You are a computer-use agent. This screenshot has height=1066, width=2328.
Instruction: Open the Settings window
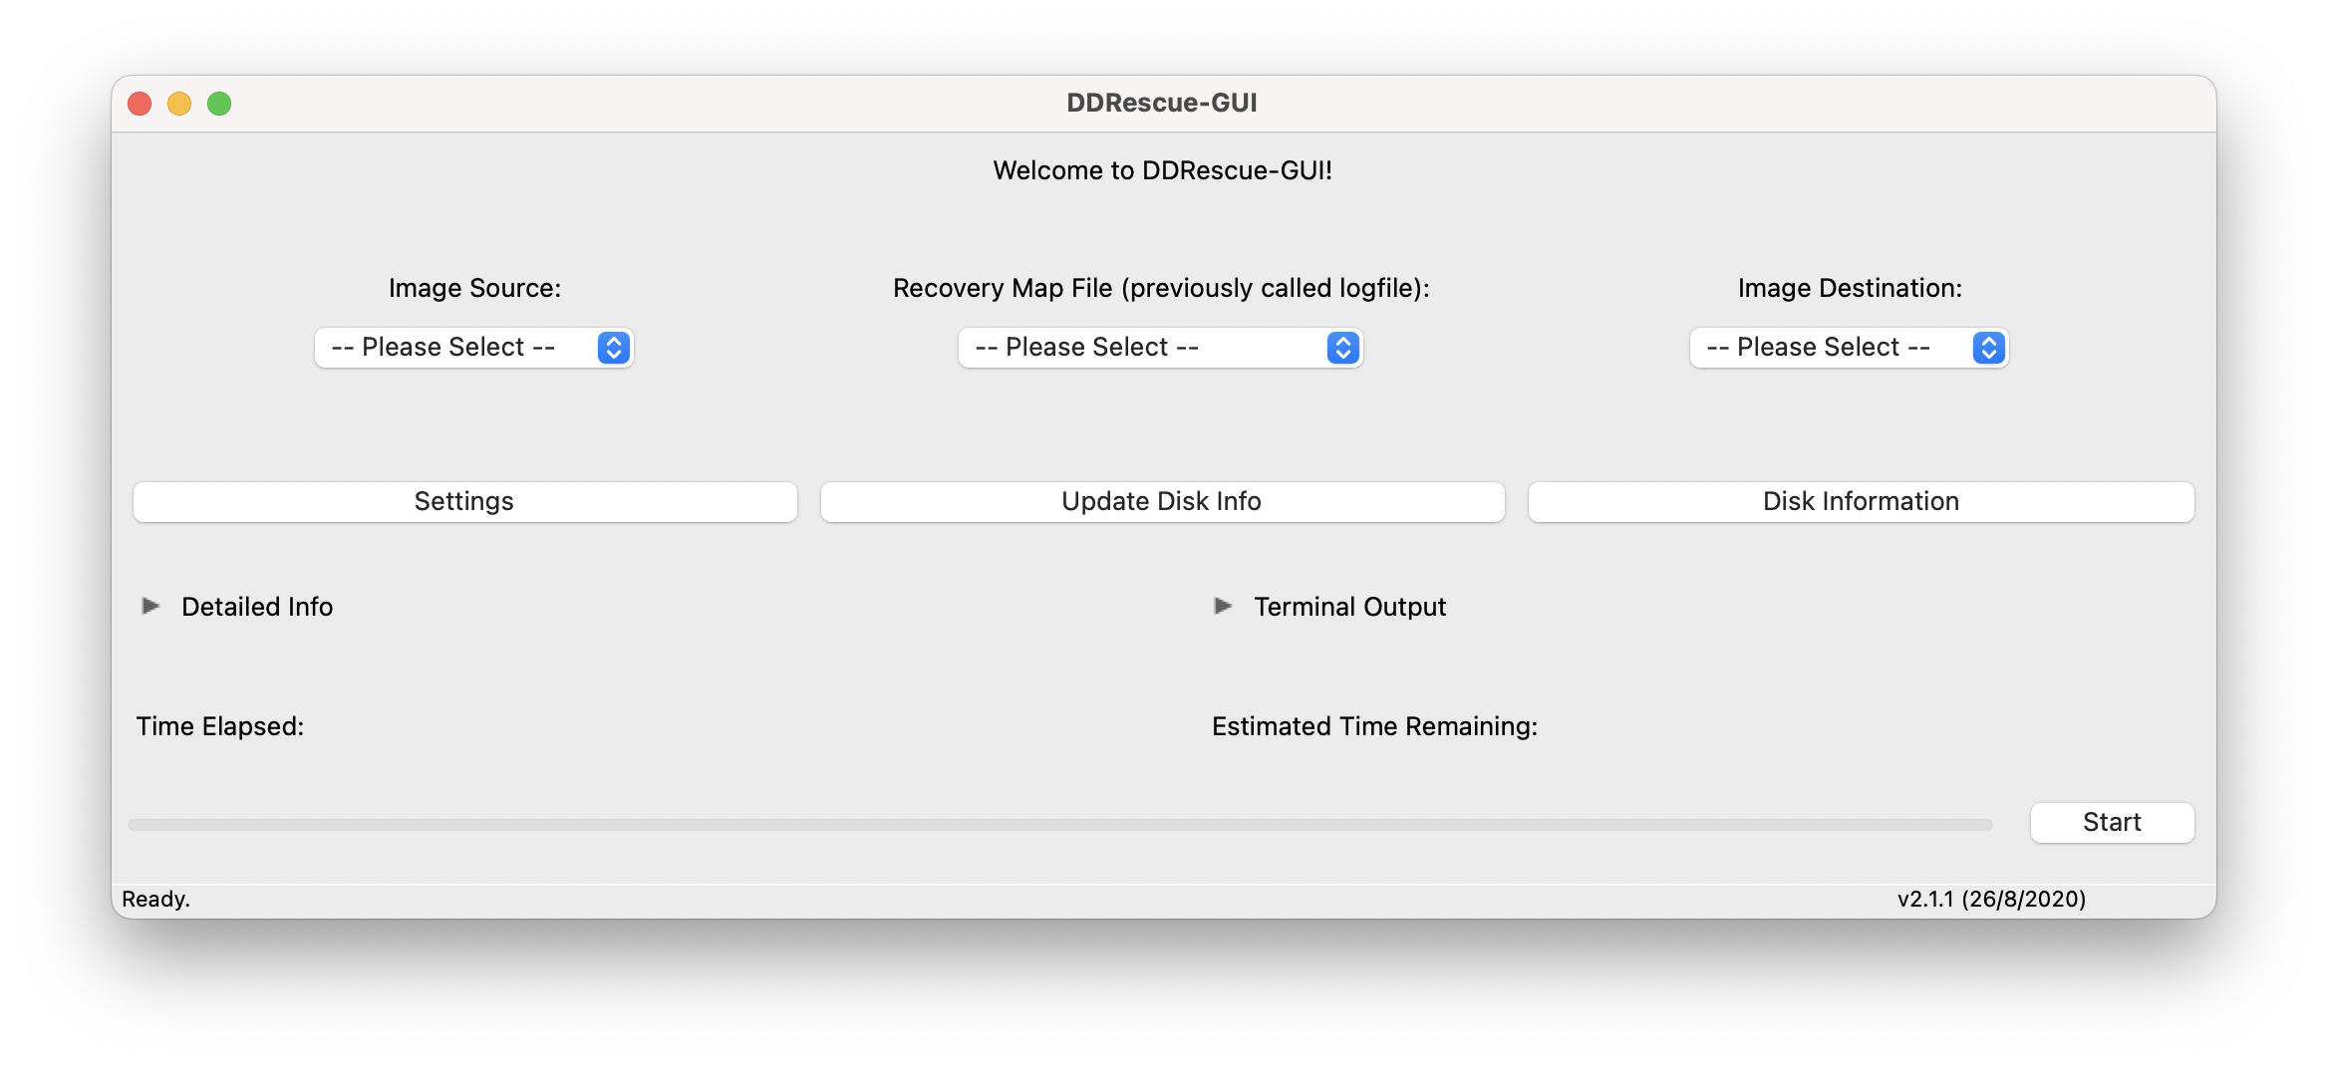(x=464, y=501)
